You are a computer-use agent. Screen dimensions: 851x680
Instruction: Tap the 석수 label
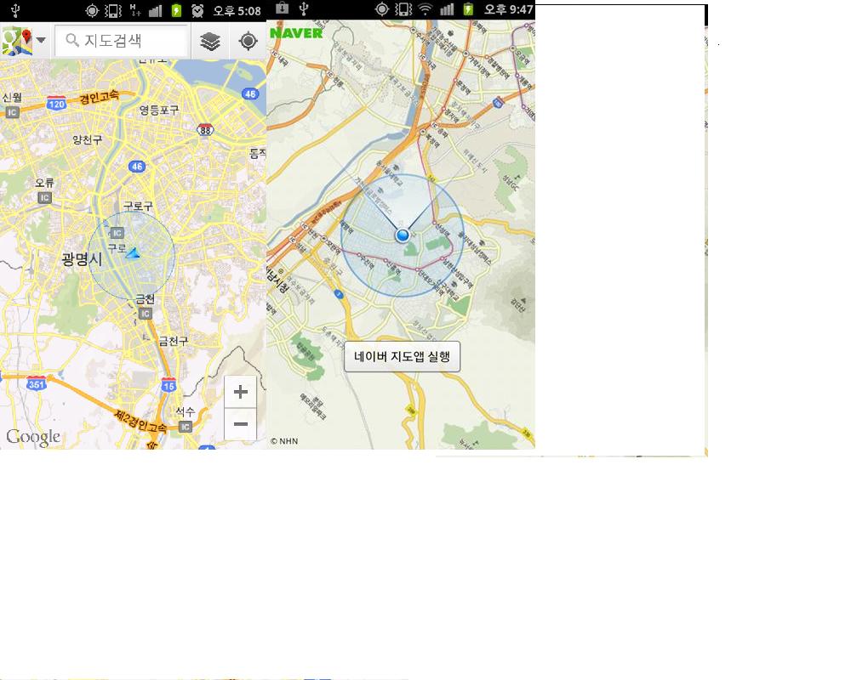click(x=185, y=411)
